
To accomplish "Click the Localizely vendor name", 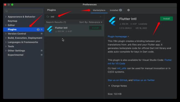I will click(x=143, y=24).
